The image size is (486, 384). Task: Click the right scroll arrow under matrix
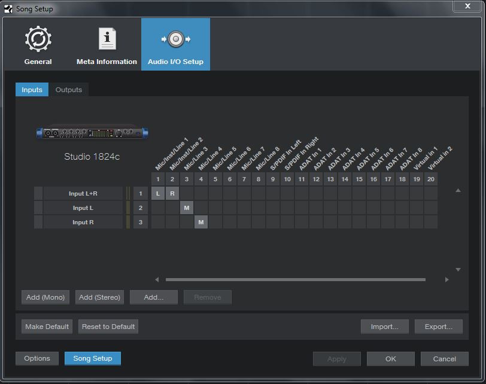(x=446, y=279)
